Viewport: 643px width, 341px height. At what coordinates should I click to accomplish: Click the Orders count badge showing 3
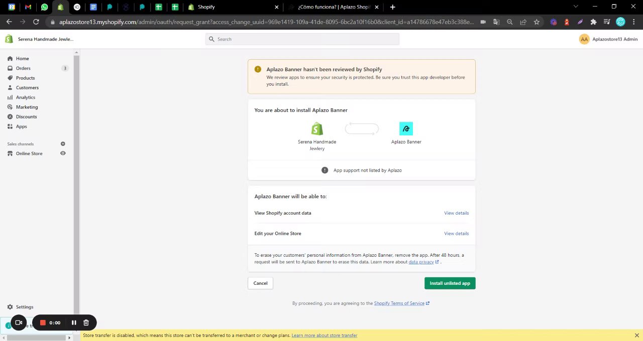coord(65,68)
